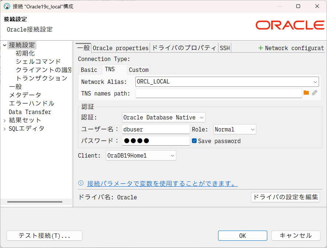Expand the SQLエディタ tree section
The width and height of the screenshot is (327, 248).
click(5, 128)
